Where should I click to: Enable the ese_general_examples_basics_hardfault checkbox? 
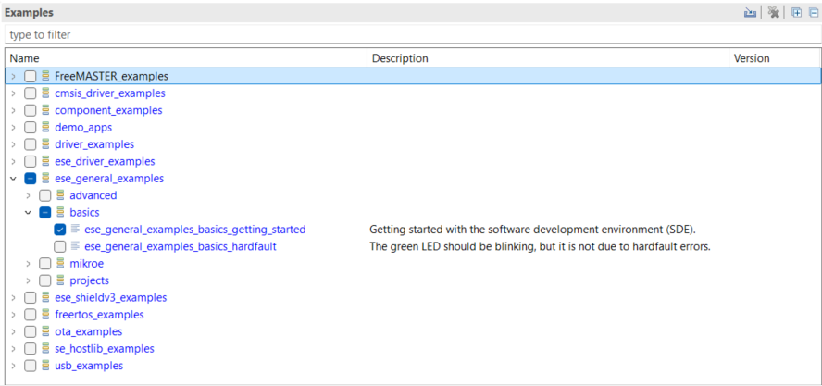(60, 246)
